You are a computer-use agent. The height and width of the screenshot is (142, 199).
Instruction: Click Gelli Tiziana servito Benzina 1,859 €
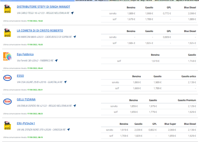(134, 106)
